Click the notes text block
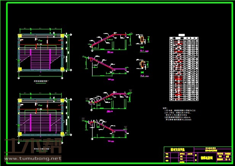Screen dimensions: 235x166 click(x=179, y=114)
